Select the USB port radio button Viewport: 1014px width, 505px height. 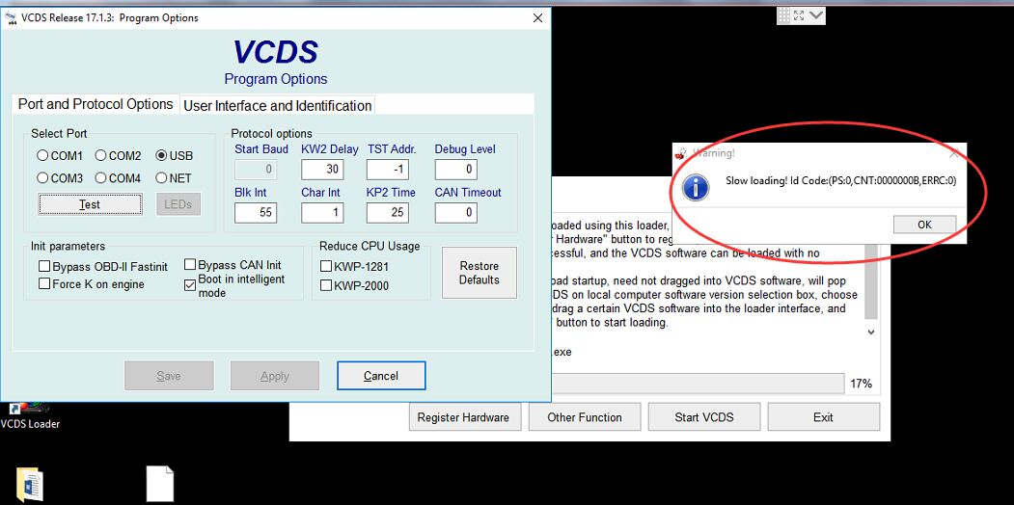[x=161, y=155]
